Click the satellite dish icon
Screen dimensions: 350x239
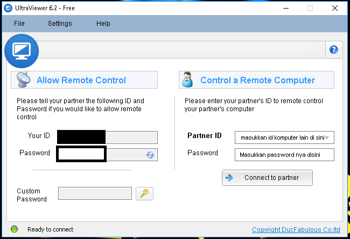tap(24, 79)
